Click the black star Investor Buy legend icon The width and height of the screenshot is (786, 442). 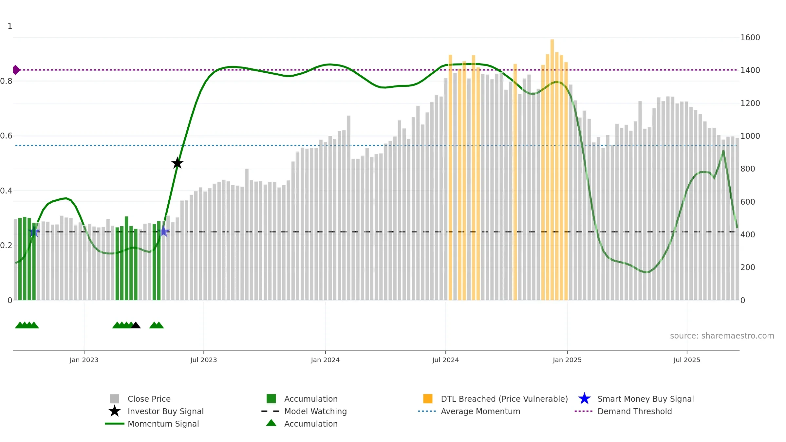tap(115, 411)
